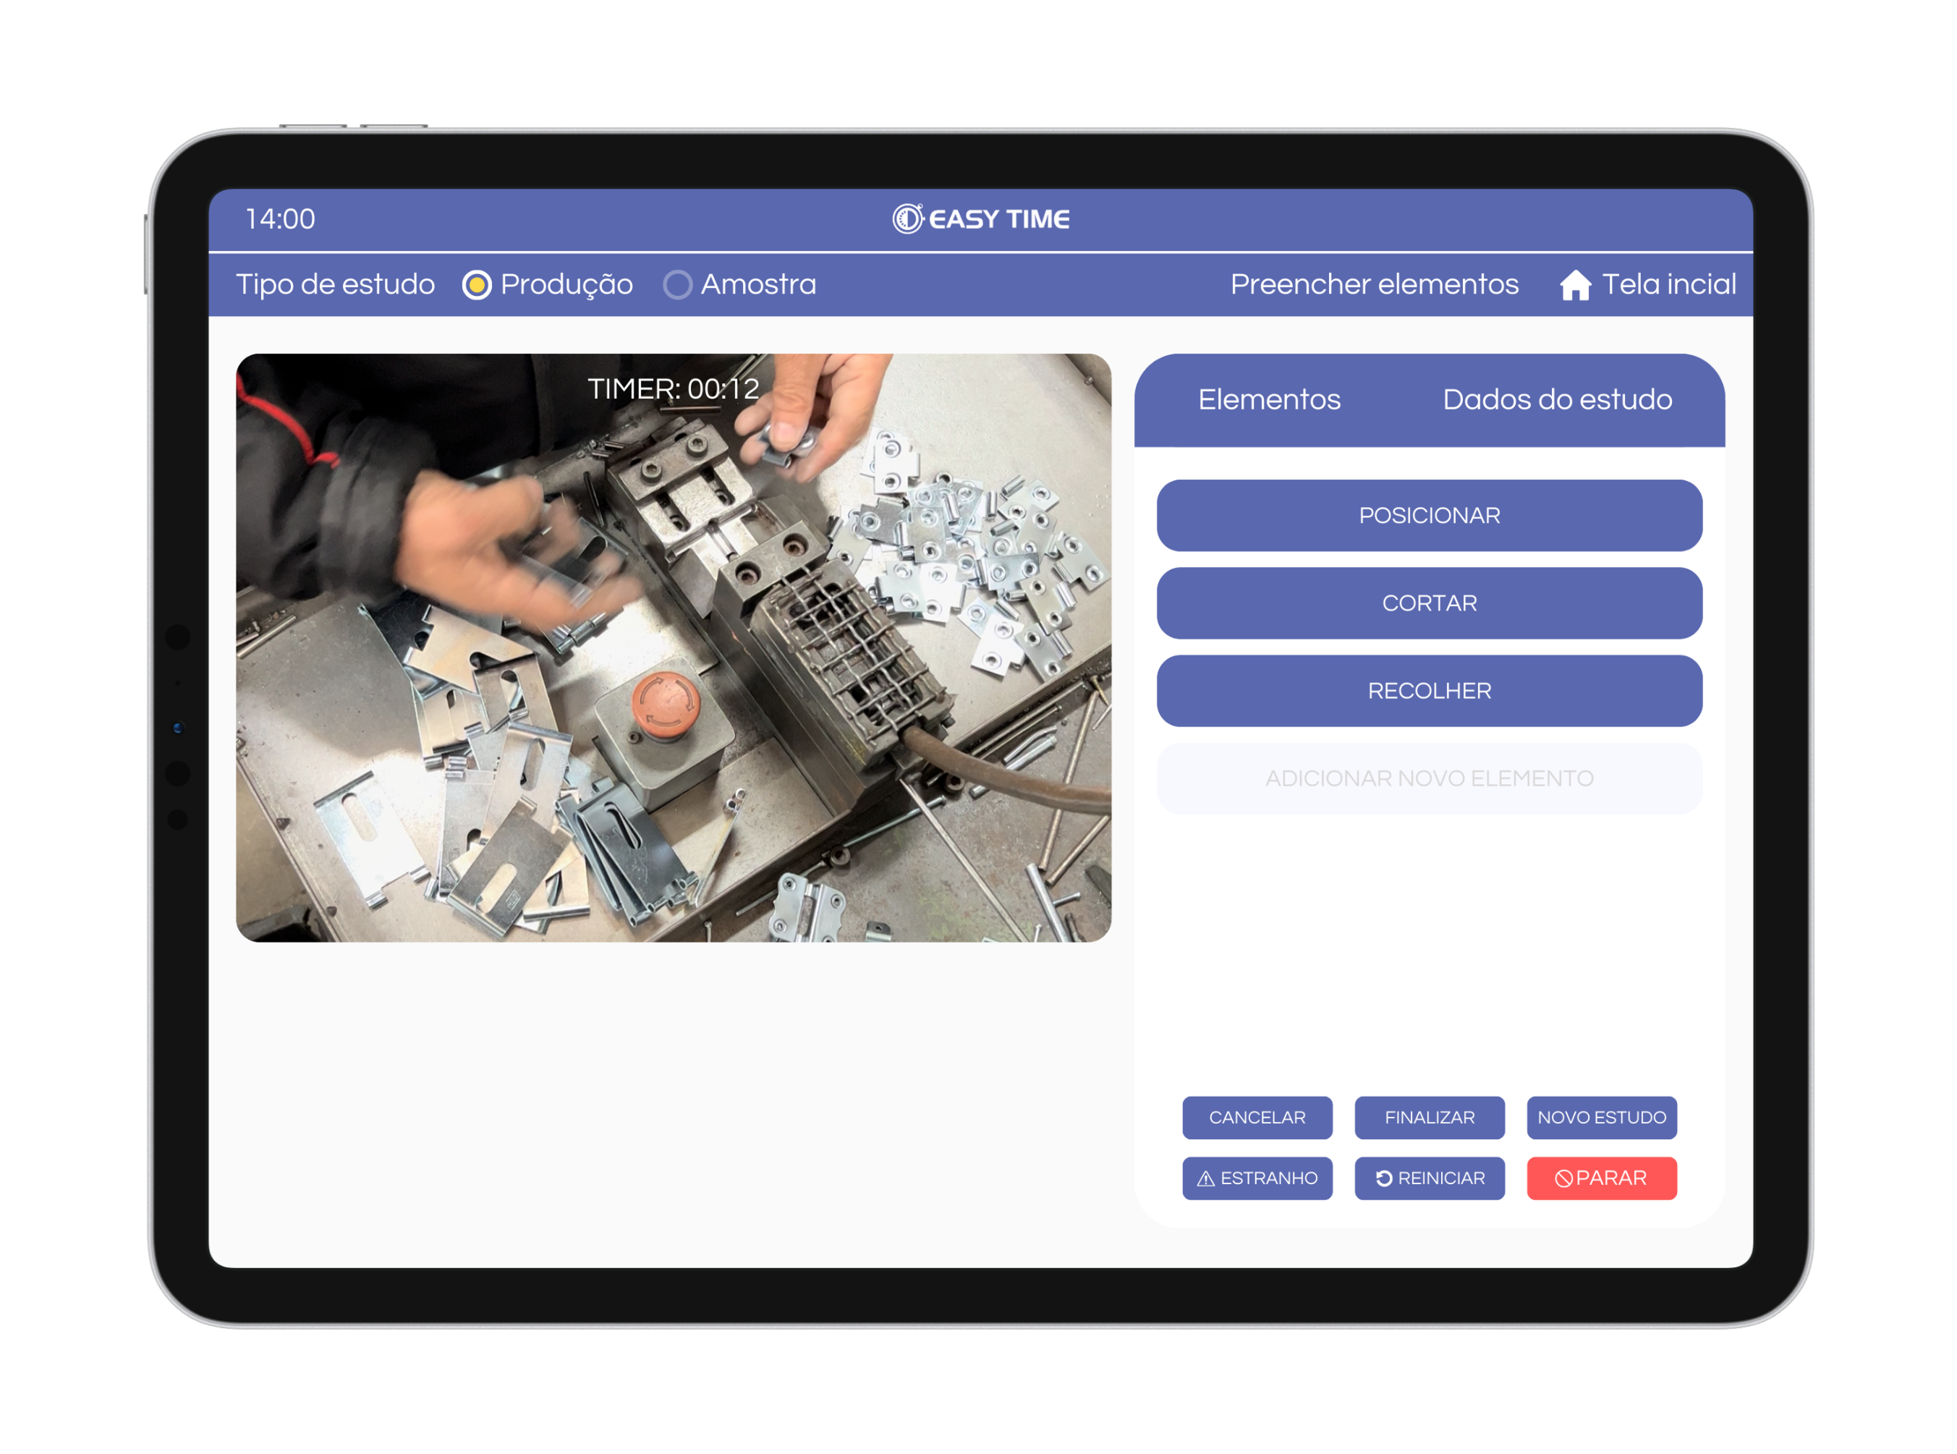Click the CANCELAR button

1257,1117
